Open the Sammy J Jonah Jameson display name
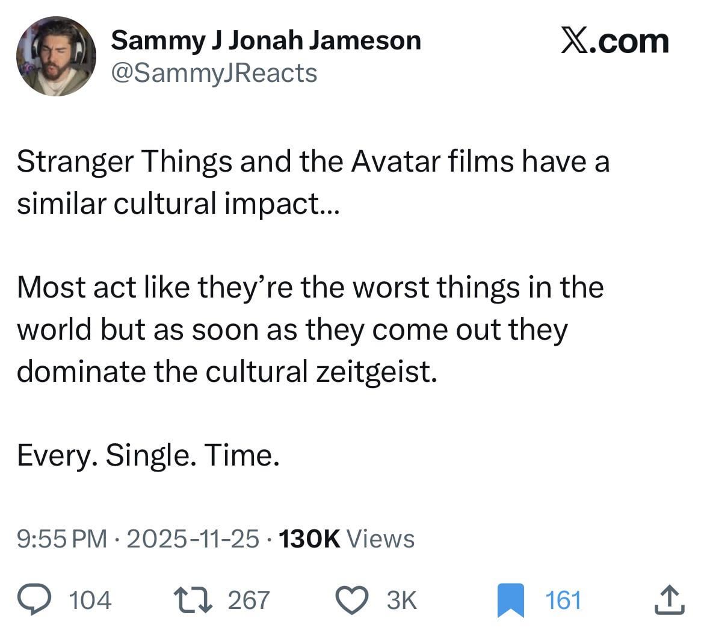The image size is (704, 627). pos(266,40)
